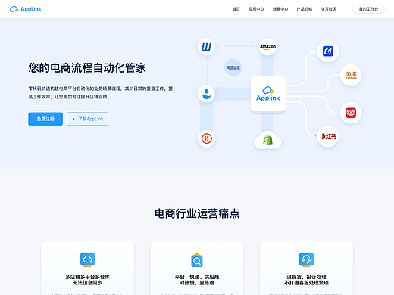This screenshot has height=295, width=394.
Task: Click the 对账慢、查账难 card title
Action: [197, 283]
